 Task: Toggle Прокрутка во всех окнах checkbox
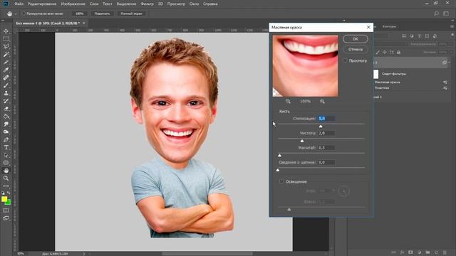click(24, 14)
